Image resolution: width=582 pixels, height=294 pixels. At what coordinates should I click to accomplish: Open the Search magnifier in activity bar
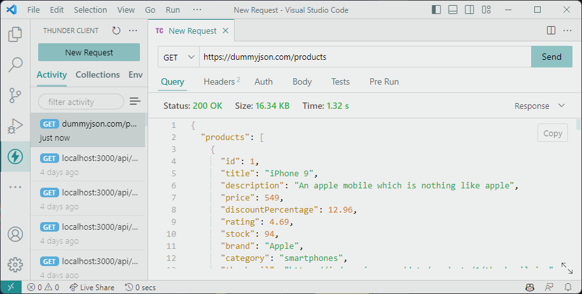coord(15,65)
